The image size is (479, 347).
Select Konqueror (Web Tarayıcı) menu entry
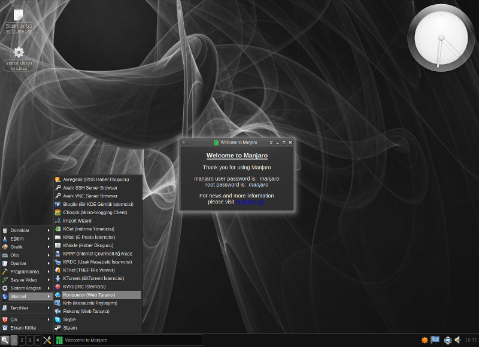[x=89, y=295]
